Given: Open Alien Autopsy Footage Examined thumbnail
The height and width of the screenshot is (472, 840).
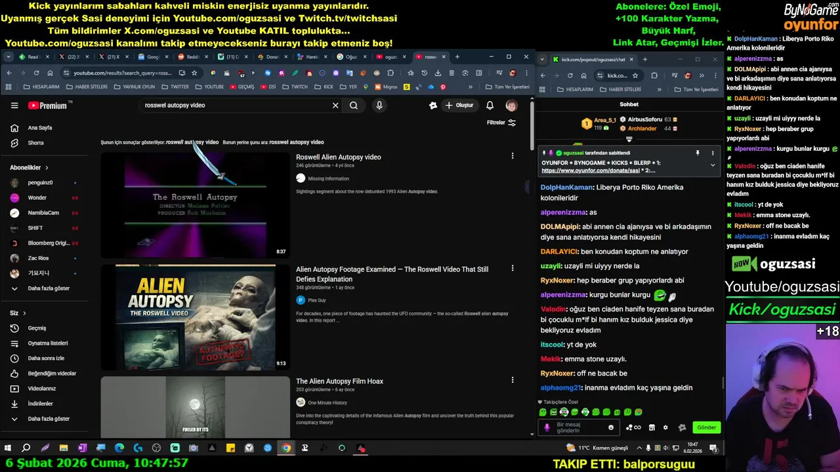Looking at the screenshot, I should point(195,317).
